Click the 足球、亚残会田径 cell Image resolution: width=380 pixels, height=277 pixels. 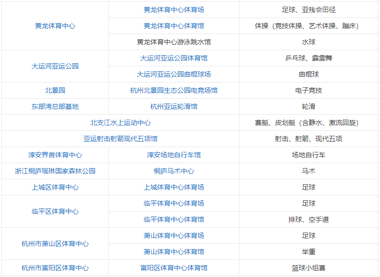[308, 10]
